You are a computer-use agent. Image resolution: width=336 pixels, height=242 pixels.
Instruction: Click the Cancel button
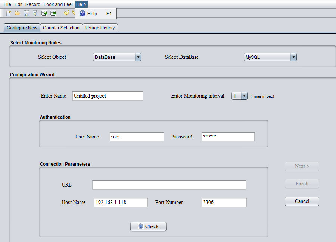302,201
